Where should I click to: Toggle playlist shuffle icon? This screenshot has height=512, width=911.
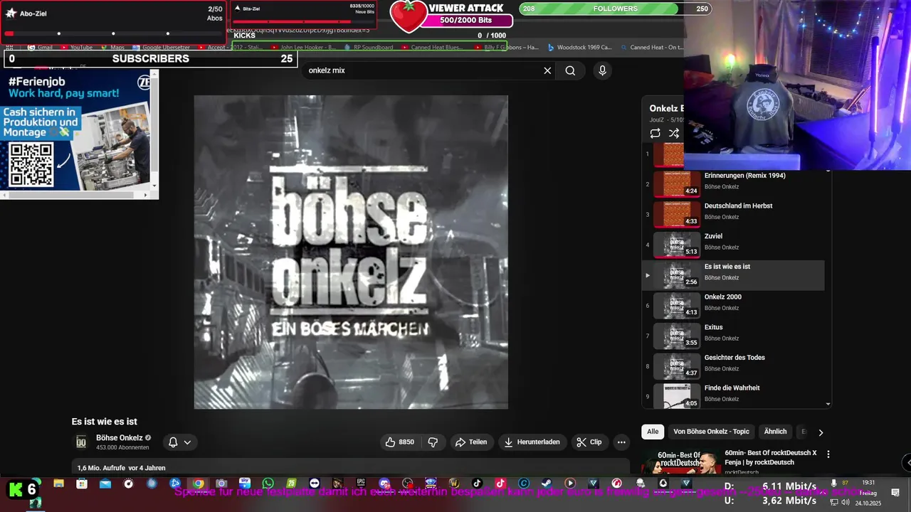pos(674,133)
